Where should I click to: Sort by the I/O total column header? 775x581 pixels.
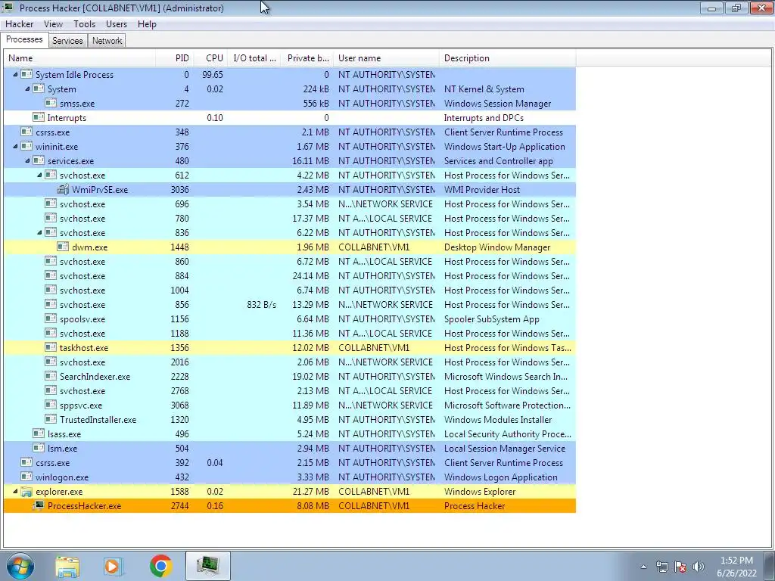coord(254,58)
